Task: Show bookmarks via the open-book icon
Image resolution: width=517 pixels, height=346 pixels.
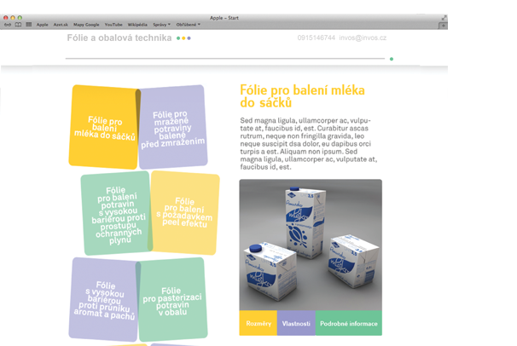Action: coord(18,25)
